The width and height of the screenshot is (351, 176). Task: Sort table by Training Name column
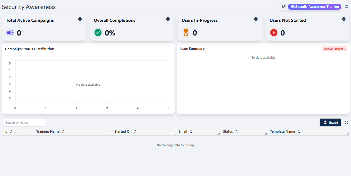[x=63, y=132]
